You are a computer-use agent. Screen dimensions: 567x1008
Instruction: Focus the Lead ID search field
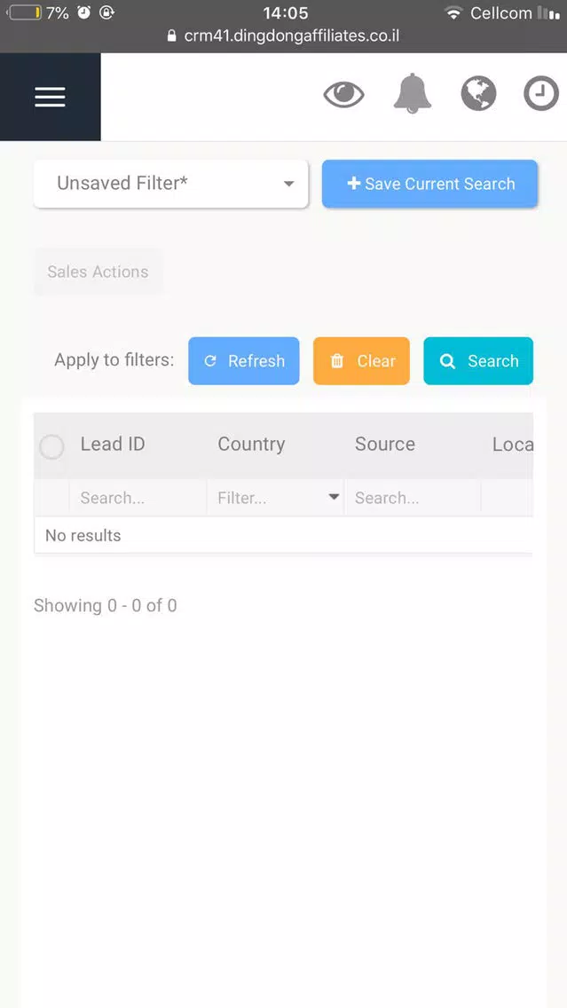(x=138, y=498)
